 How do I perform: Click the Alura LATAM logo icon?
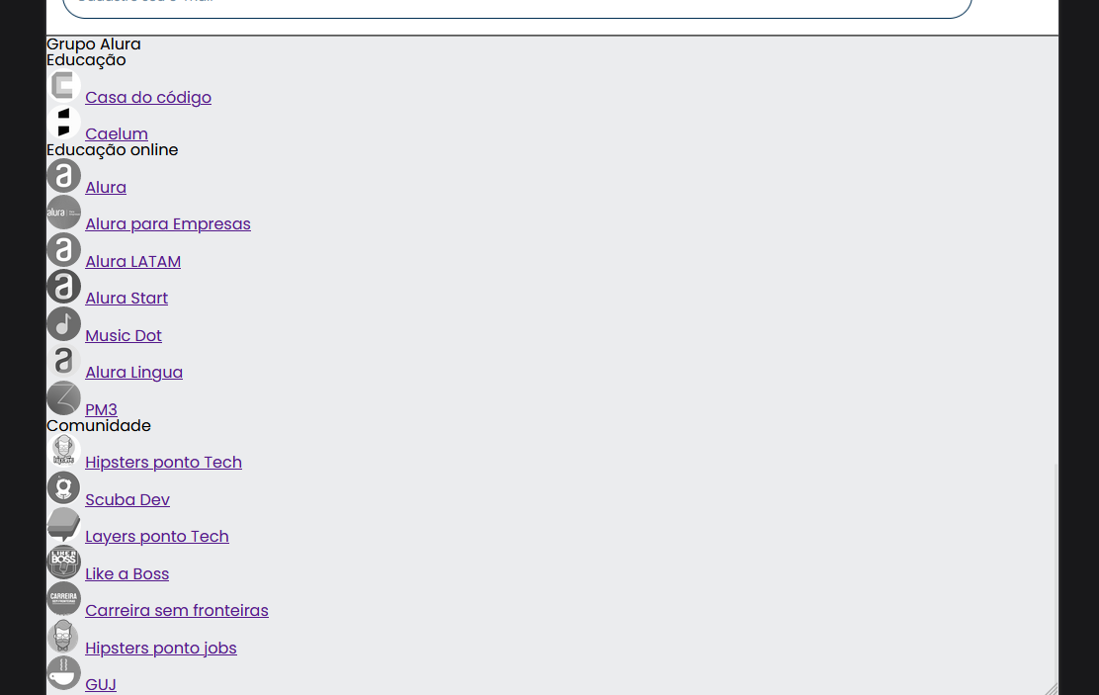[64, 250]
